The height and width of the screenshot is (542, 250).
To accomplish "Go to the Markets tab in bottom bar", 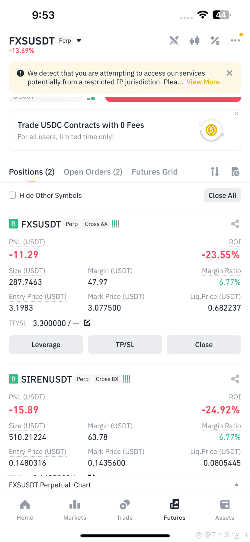I will click(x=75, y=510).
